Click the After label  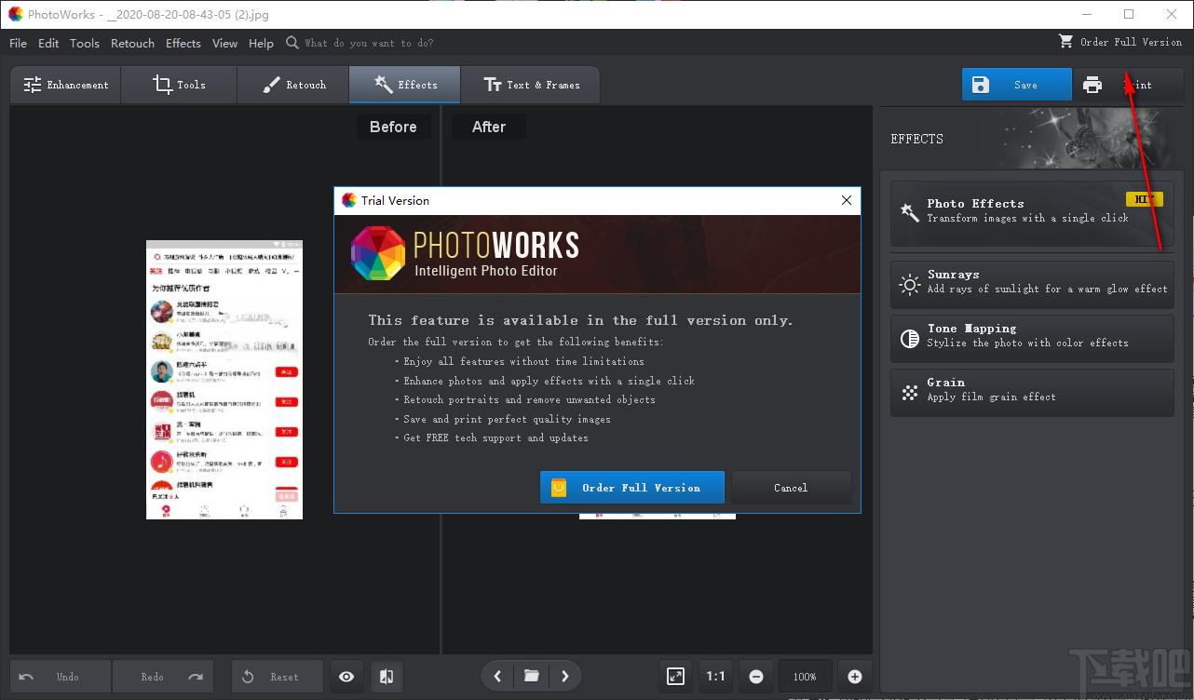(489, 127)
